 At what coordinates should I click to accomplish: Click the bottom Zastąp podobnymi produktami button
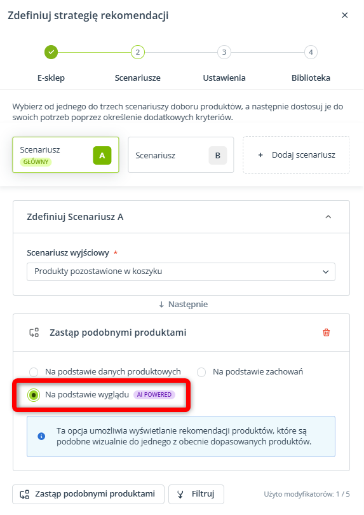[88, 494]
